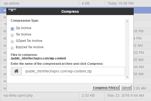Click the Today 10:58 PM date cell
151x101 pixels.
[120, 3]
